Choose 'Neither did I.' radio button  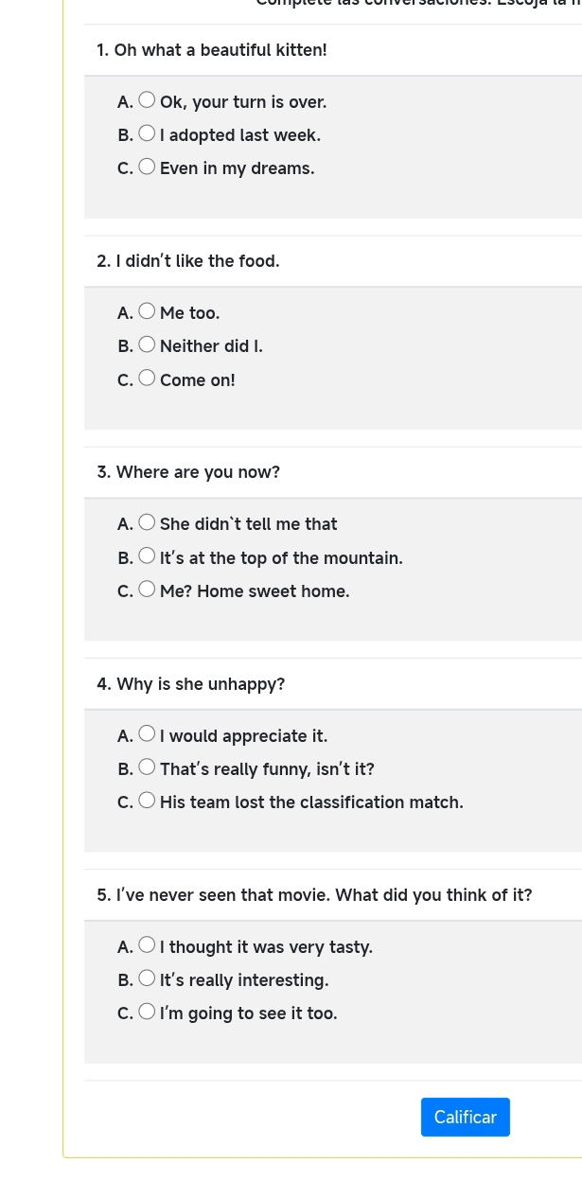click(x=147, y=345)
